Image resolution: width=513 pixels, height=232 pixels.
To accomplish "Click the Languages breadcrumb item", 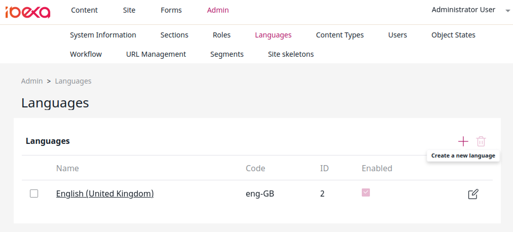I will tap(73, 81).
